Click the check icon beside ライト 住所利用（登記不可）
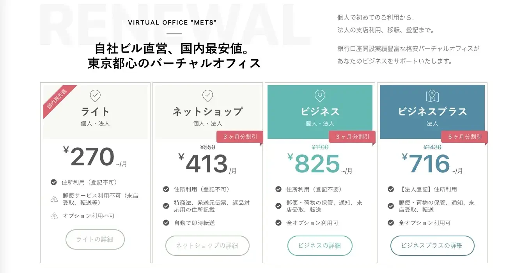The height and width of the screenshot is (273, 530). (x=54, y=182)
